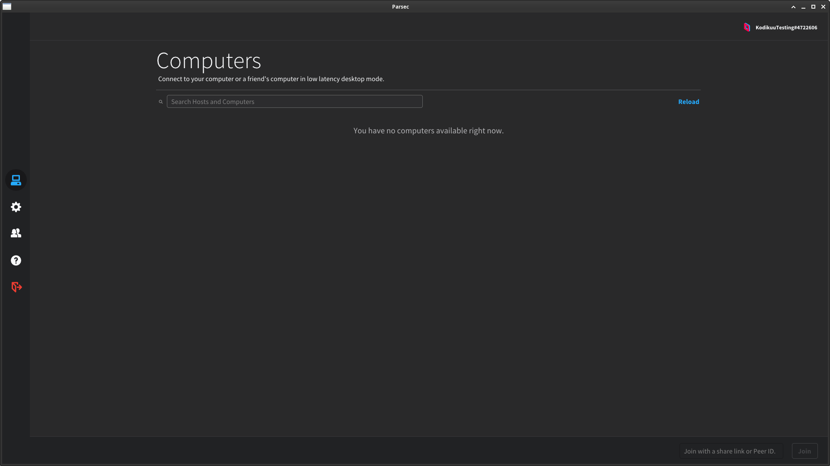Image resolution: width=830 pixels, height=466 pixels.
Task: Open Settings via the gear icon
Action: pyautogui.click(x=16, y=207)
